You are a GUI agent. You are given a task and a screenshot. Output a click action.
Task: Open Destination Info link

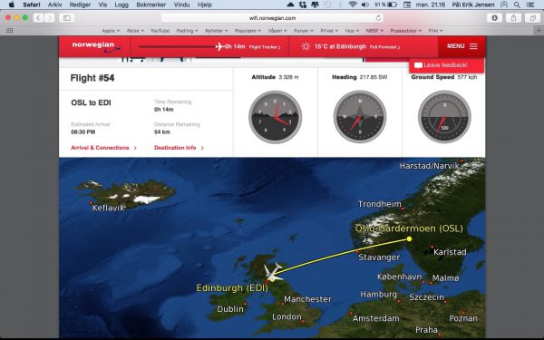point(179,148)
